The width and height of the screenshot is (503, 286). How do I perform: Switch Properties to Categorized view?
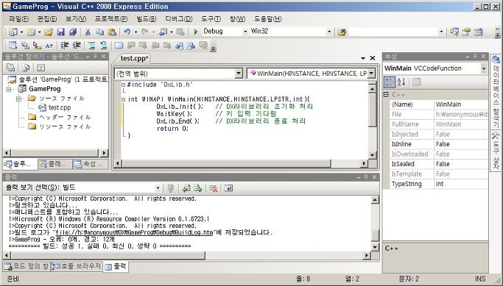click(389, 82)
